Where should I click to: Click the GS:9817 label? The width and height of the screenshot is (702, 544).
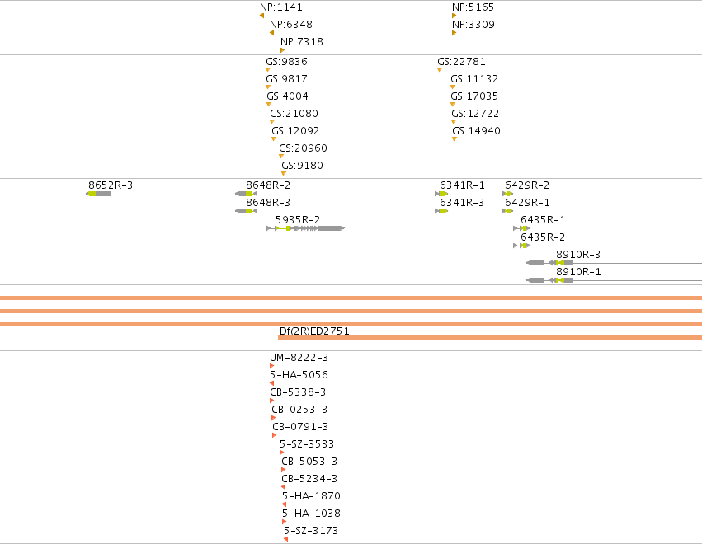click(286, 79)
